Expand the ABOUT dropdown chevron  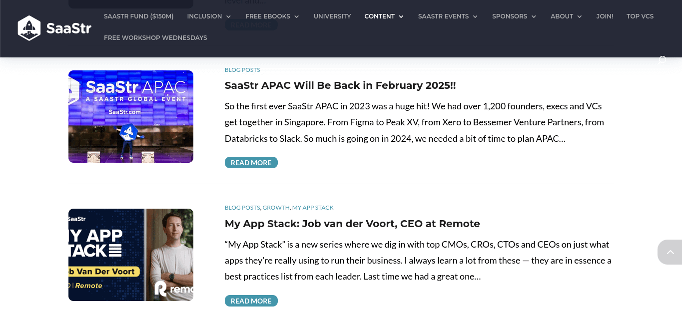coord(580,16)
